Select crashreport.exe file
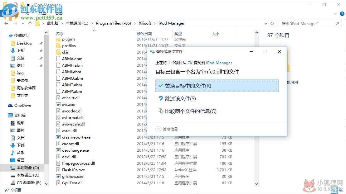This screenshot has width=346, height=194. (x=76, y=137)
